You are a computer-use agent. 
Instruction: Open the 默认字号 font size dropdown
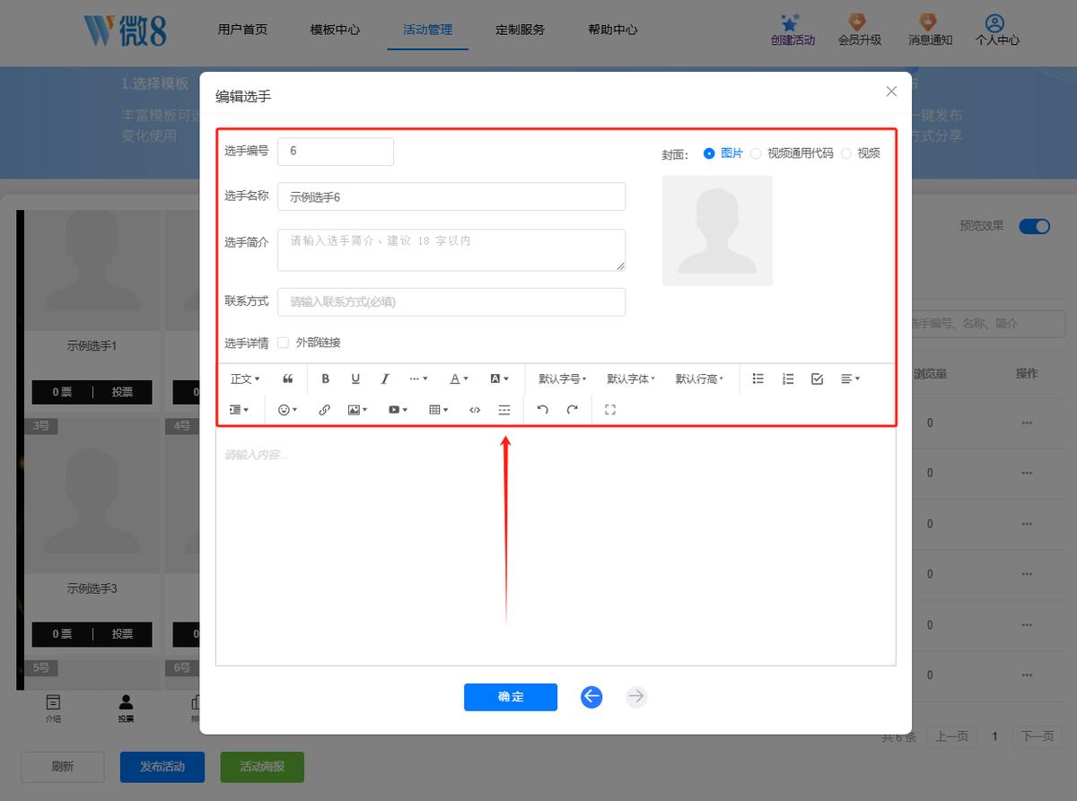[563, 379]
